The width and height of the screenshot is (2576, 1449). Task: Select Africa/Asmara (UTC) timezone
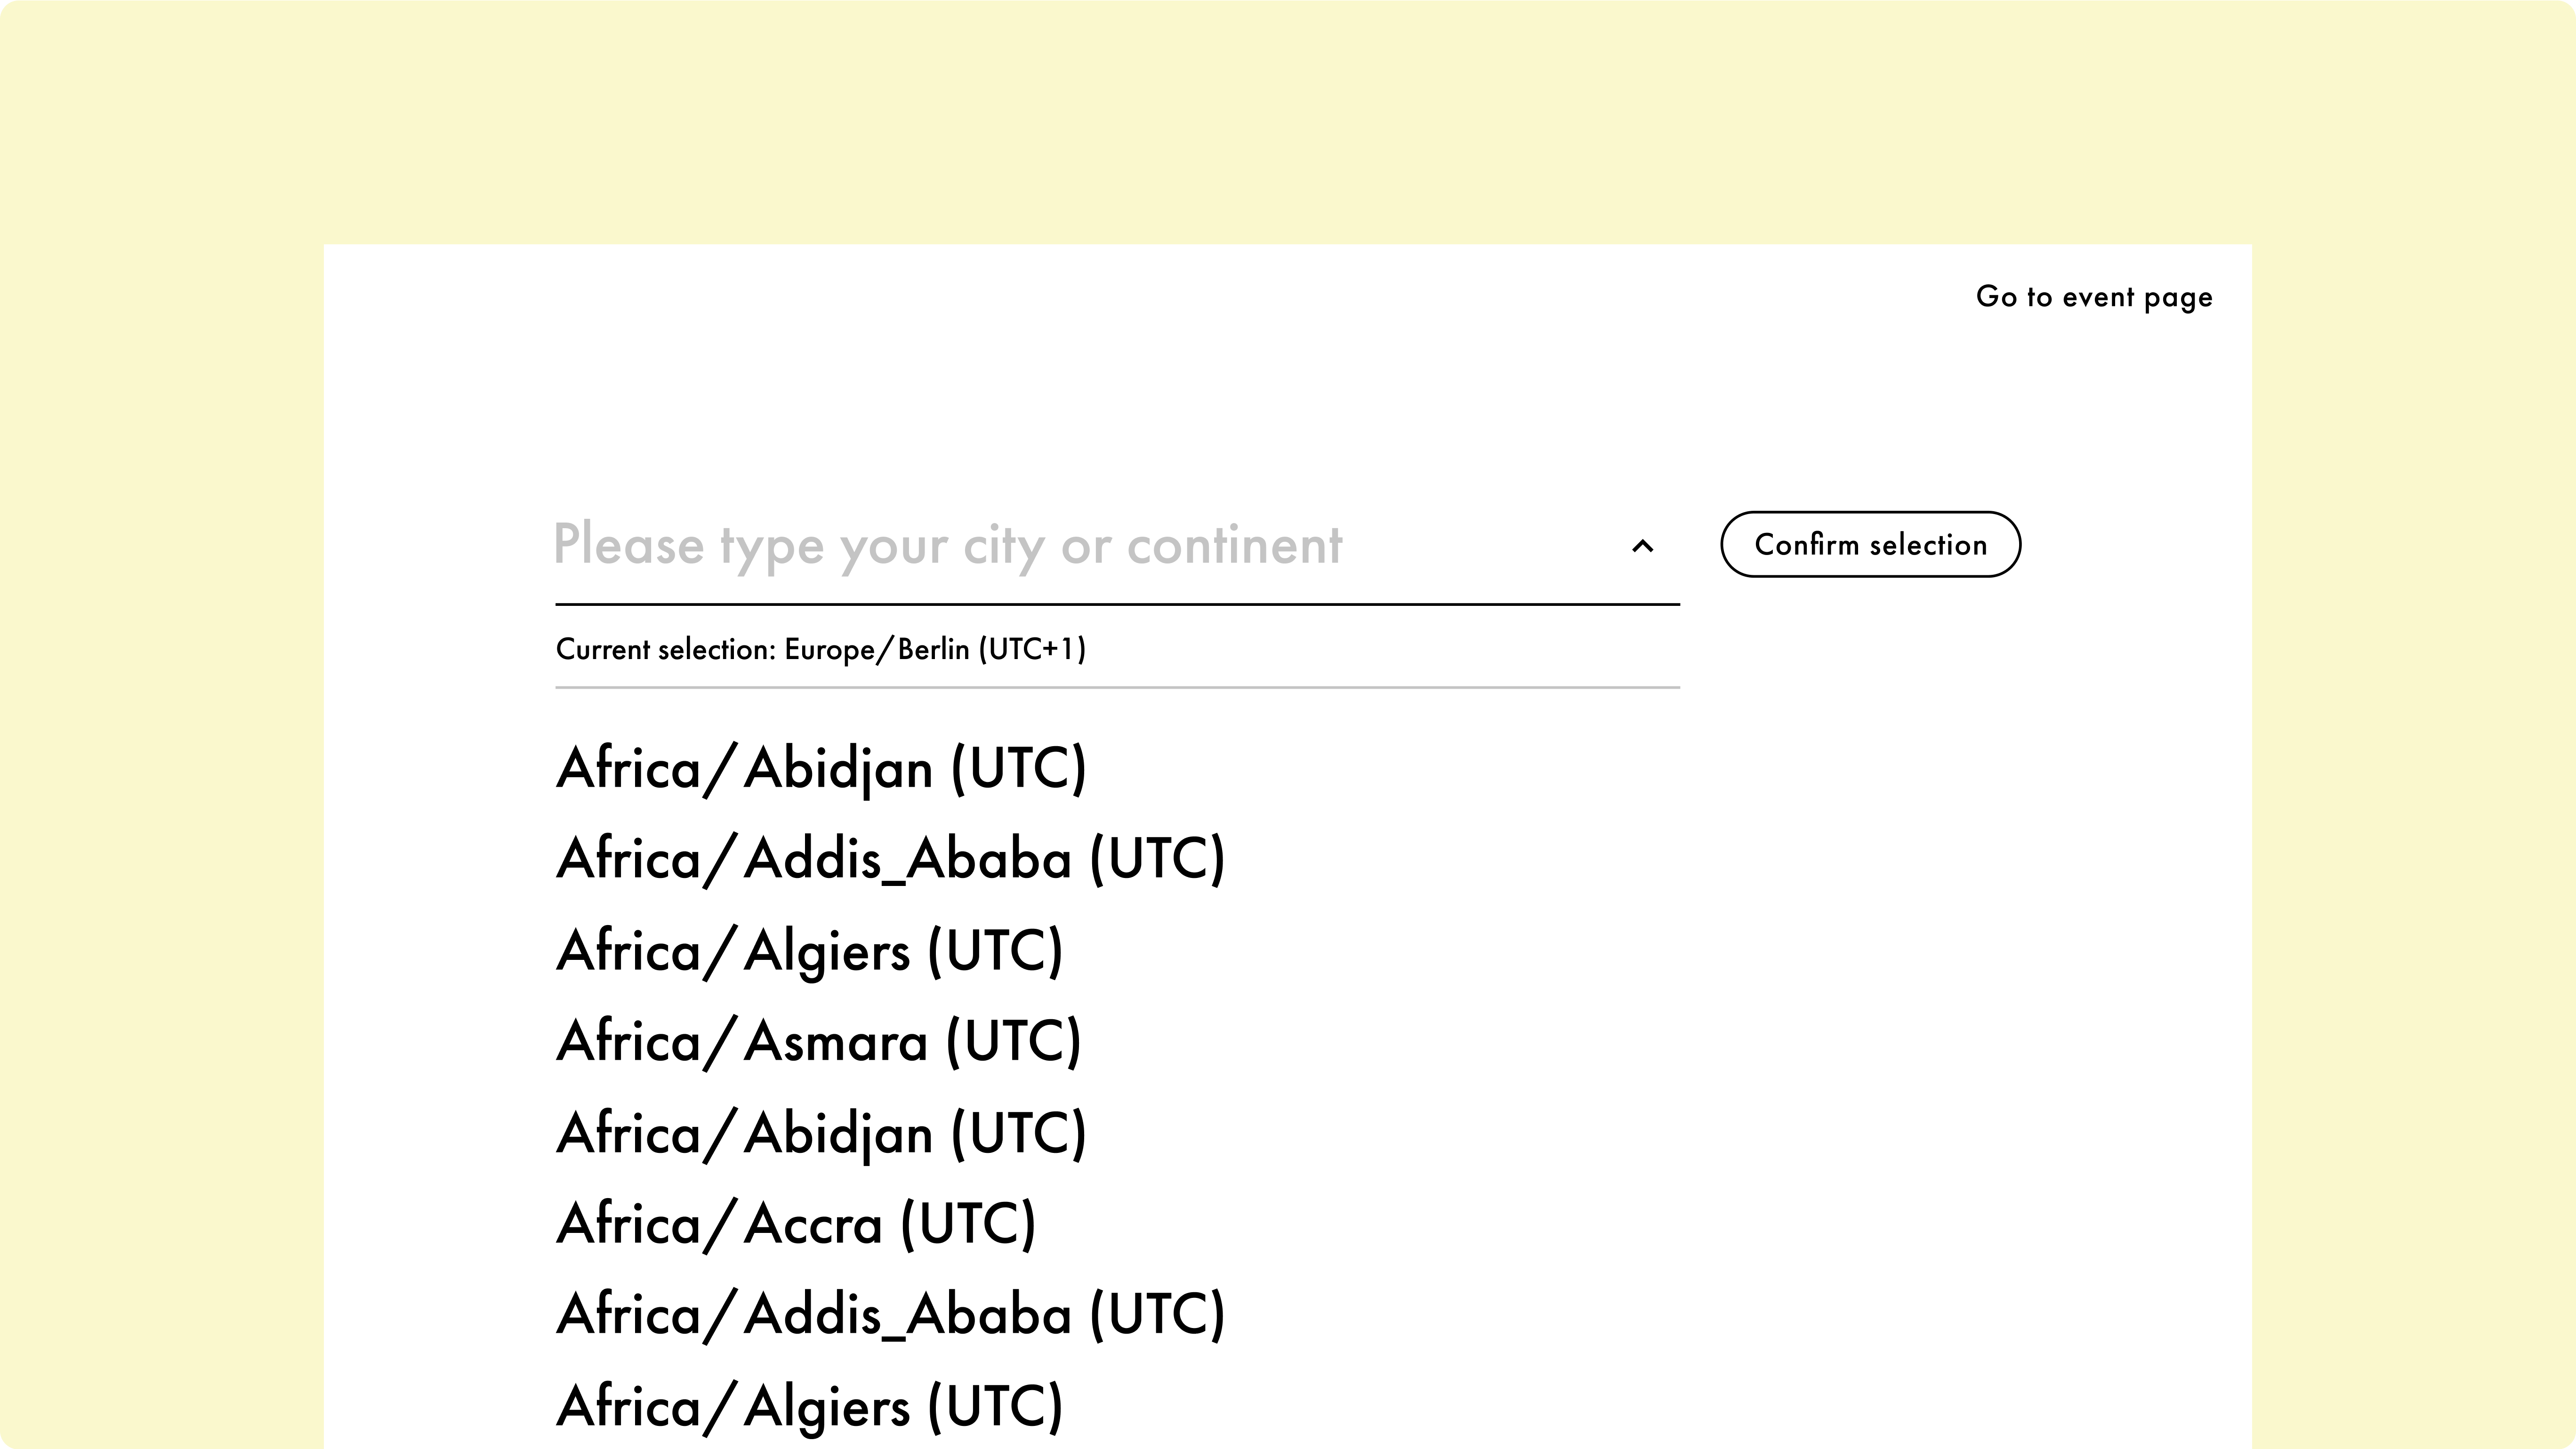pos(818,1042)
